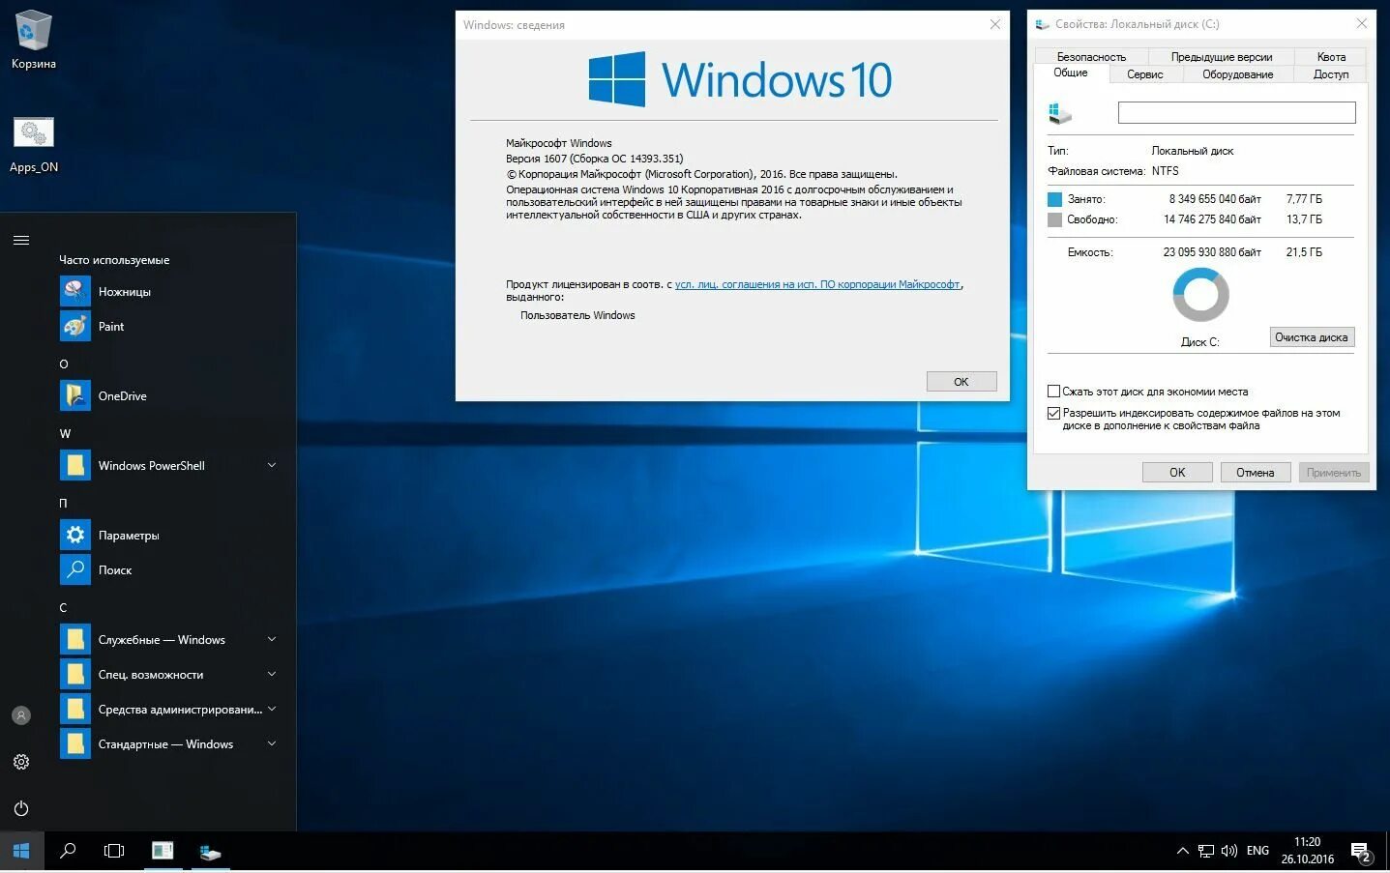Image resolution: width=1390 pixels, height=873 pixels.
Task: Switch to the Доступ tab
Action: point(1331,74)
